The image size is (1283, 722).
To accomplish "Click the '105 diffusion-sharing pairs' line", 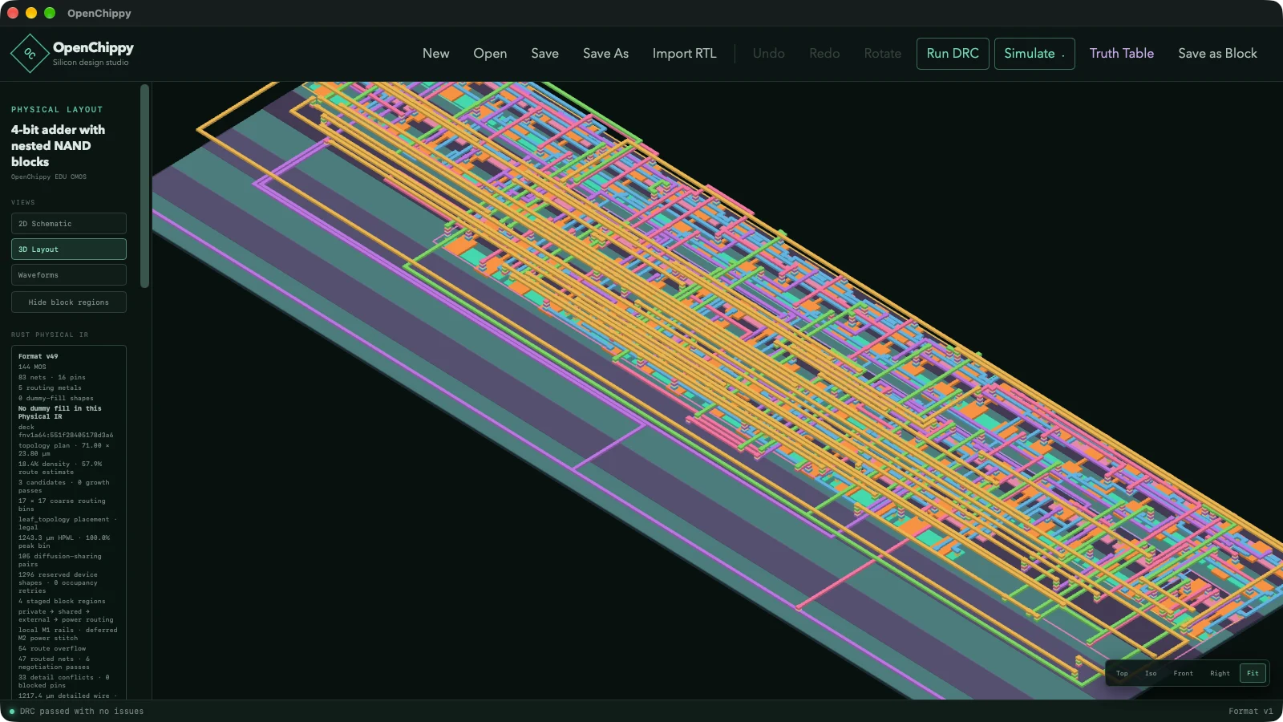I will tap(60, 560).
